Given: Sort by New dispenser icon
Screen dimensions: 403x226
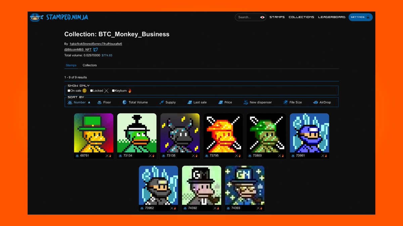Looking at the screenshot, I should click(x=246, y=102).
